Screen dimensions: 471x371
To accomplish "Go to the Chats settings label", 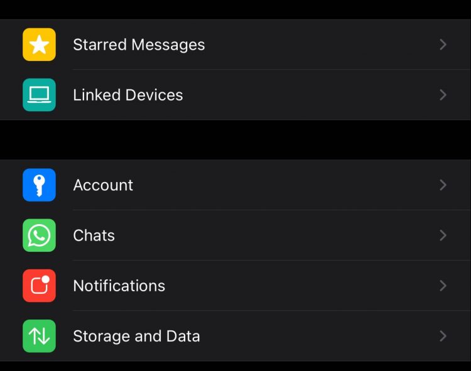I will point(94,235).
